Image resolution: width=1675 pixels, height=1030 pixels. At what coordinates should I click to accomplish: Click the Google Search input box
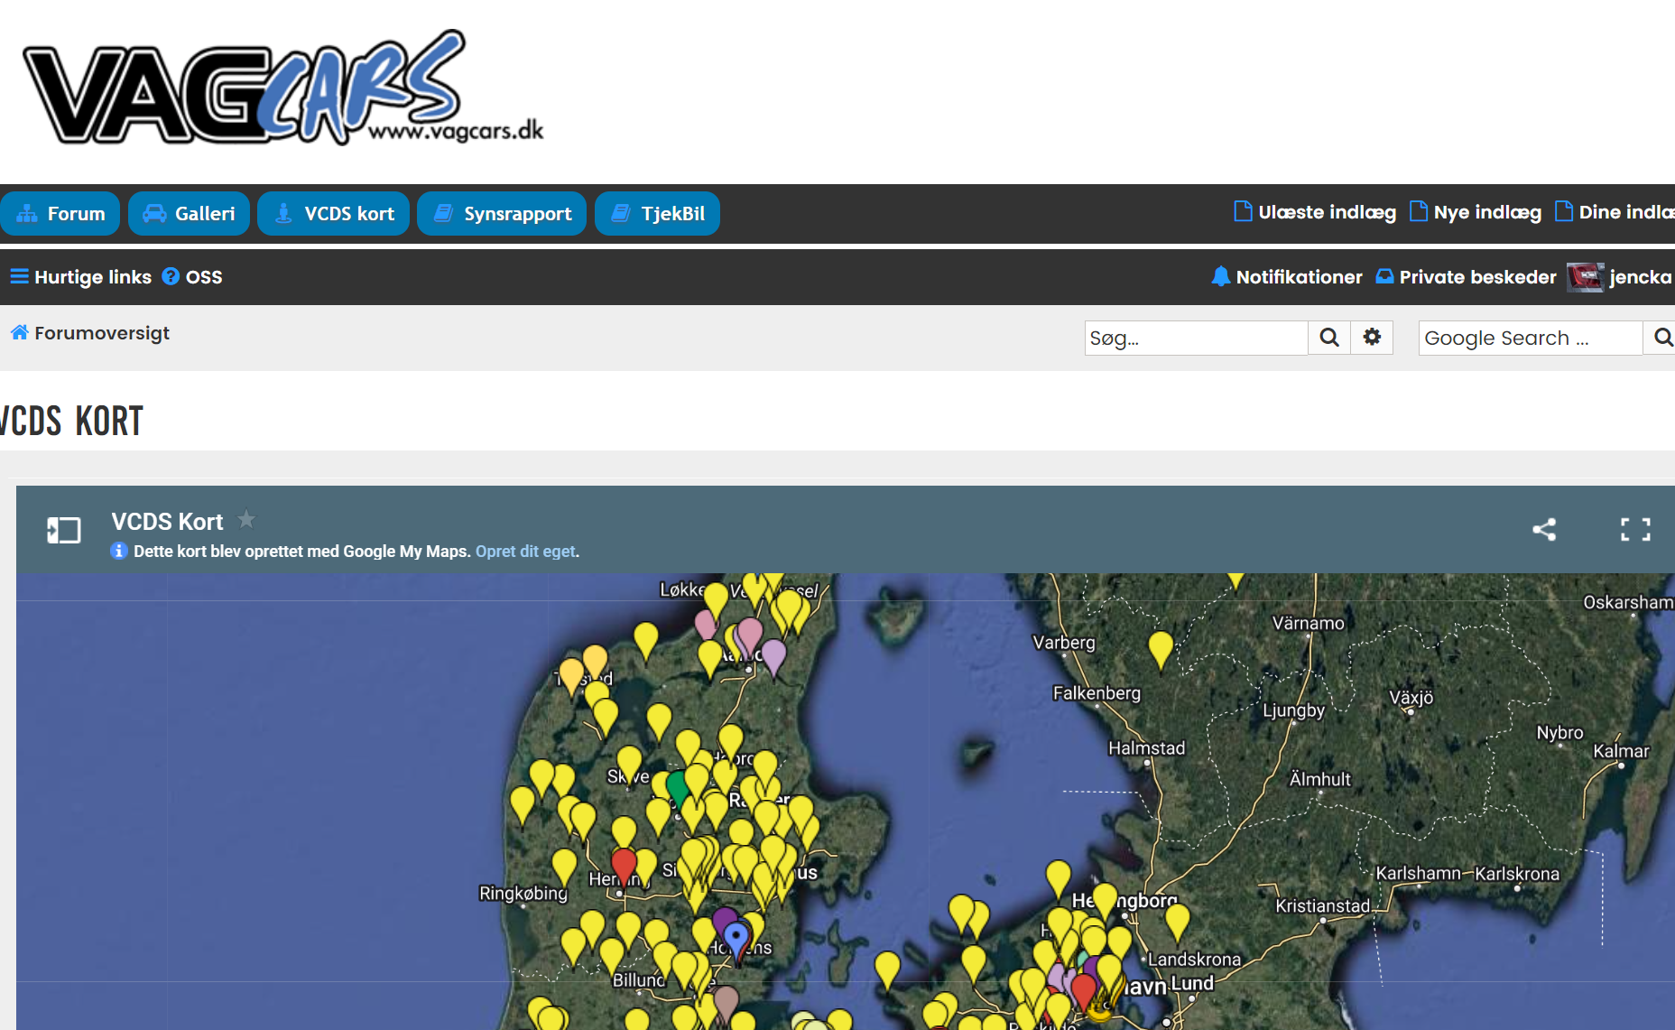click(1525, 338)
